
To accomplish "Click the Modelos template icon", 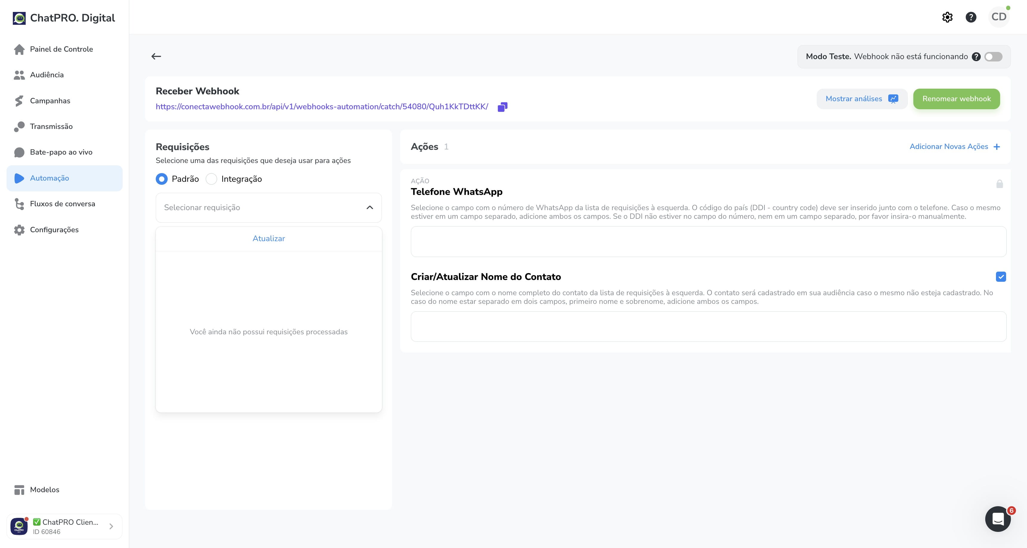I will [x=19, y=490].
